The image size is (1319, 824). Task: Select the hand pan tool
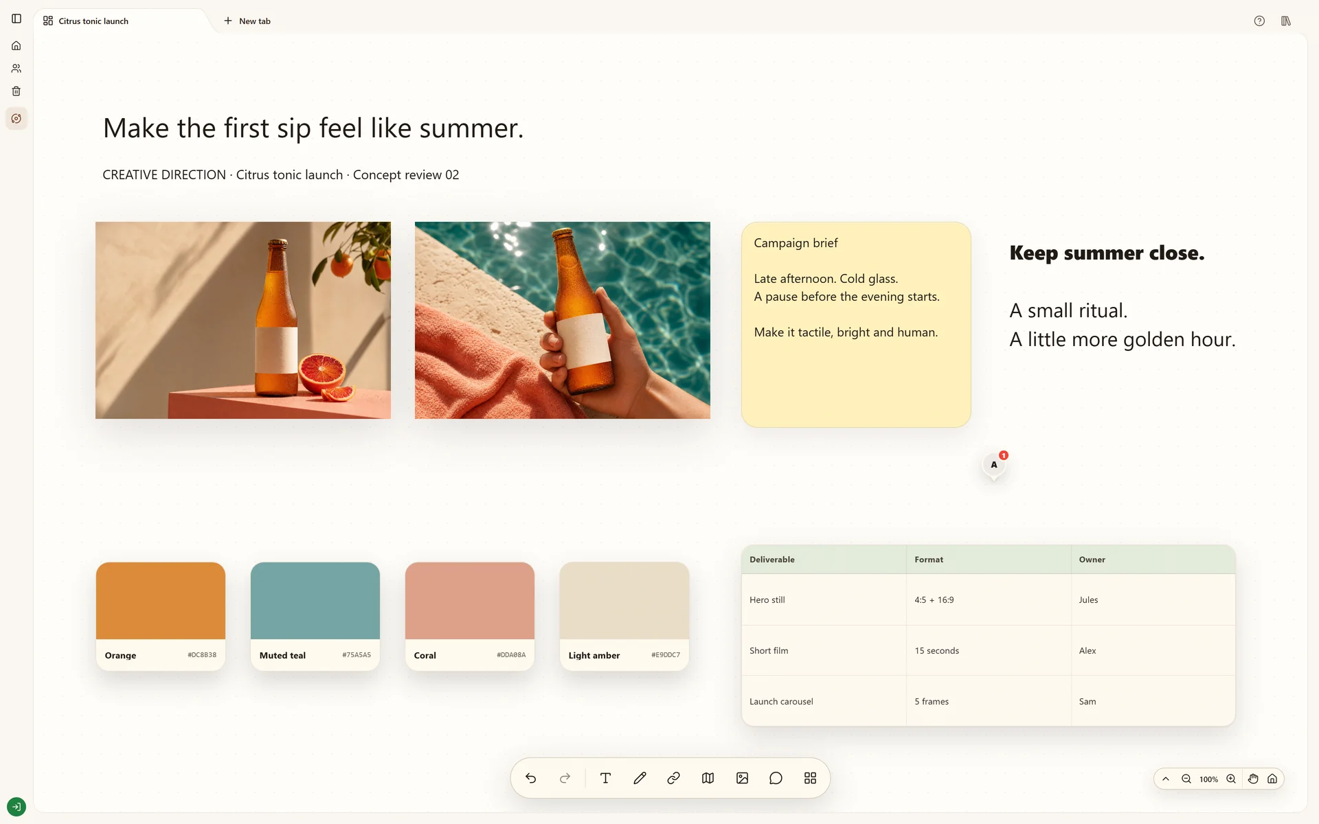click(1253, 779)
